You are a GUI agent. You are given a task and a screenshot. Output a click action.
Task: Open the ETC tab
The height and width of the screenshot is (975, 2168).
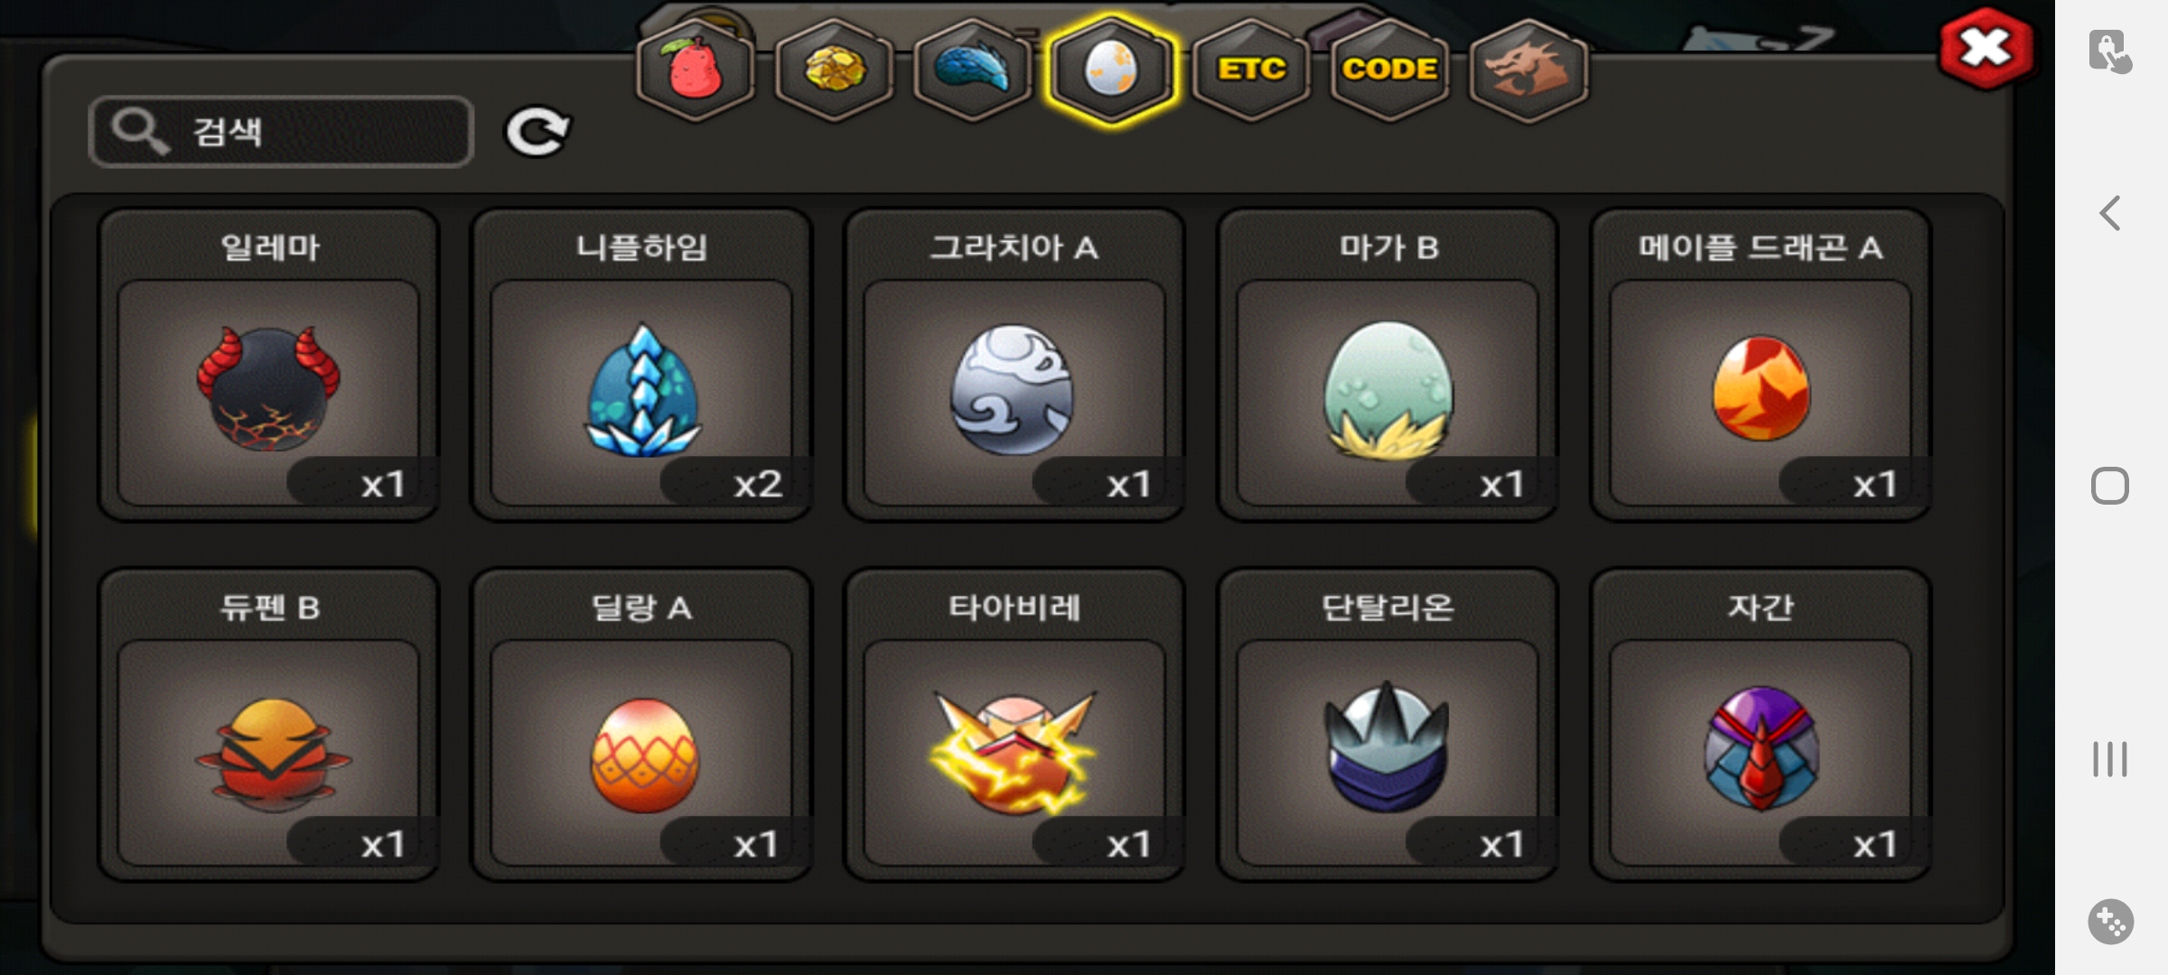[x=1251, y=70]
